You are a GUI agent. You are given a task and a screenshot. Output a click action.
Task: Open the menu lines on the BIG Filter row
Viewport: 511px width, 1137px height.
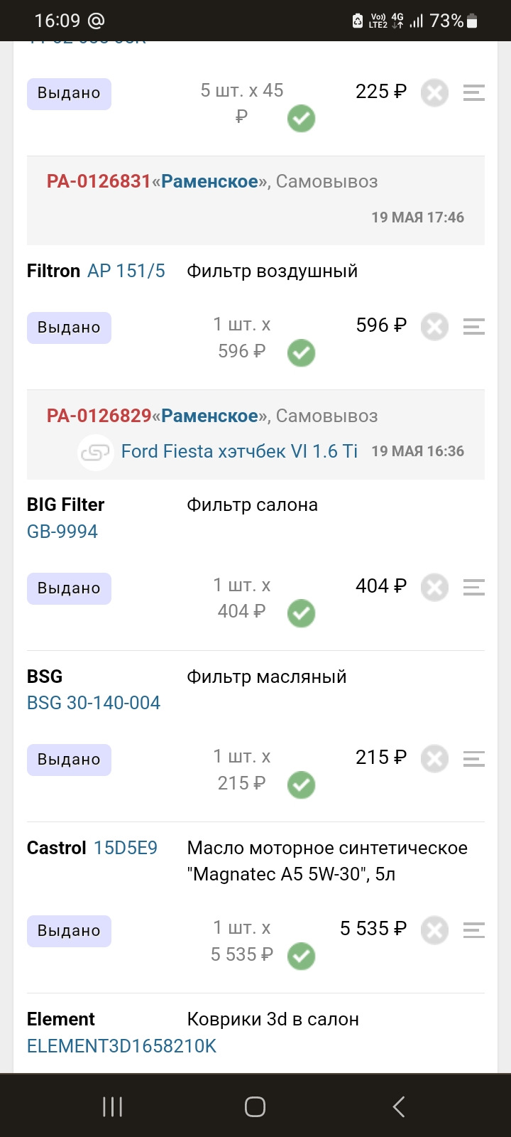(473, 588)
